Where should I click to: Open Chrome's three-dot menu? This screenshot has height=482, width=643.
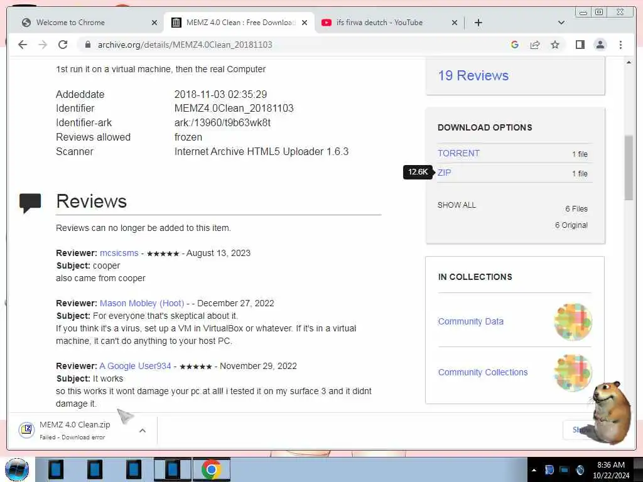pos(620,45)
